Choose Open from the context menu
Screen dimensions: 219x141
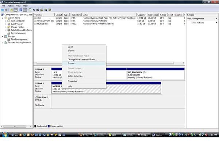coord(84,47)
